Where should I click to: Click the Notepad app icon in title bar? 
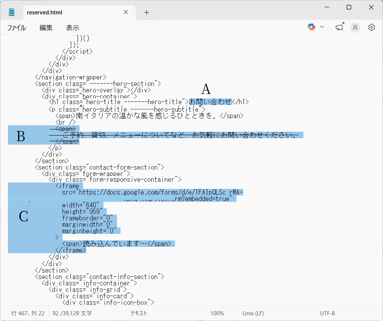[x=12, y=12]
